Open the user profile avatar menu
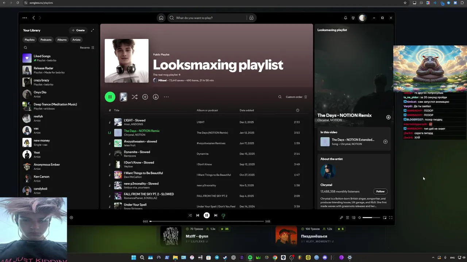 coord(362,18)
